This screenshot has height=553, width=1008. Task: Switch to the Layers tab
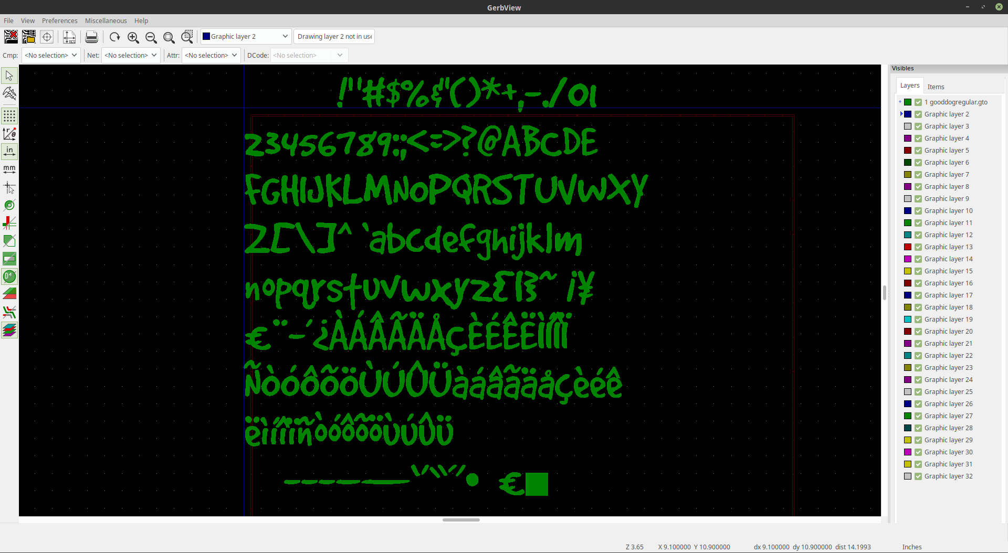(910, 86)
